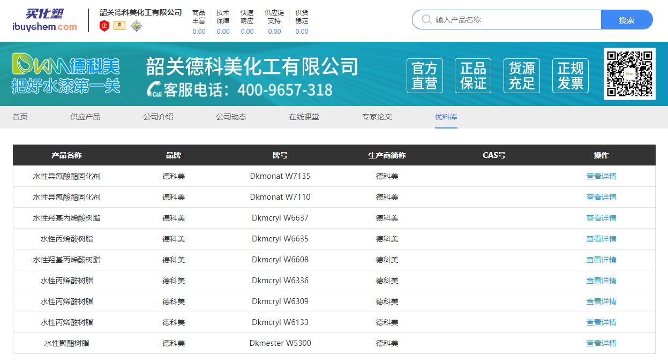
Task: Click the 品牌 column header
Action: pos(174,155)
